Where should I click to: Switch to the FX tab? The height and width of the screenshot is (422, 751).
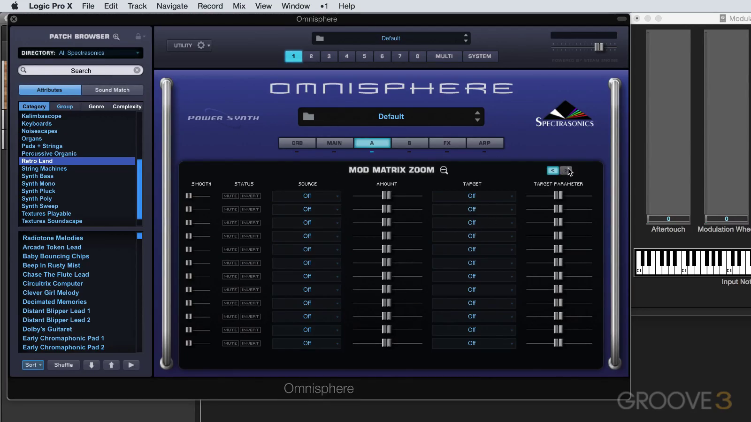coord(447,143)
